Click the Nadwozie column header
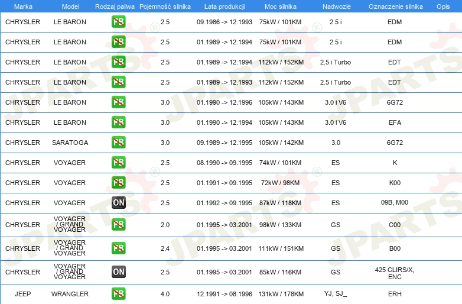462x304 pixels. [337, 7]
